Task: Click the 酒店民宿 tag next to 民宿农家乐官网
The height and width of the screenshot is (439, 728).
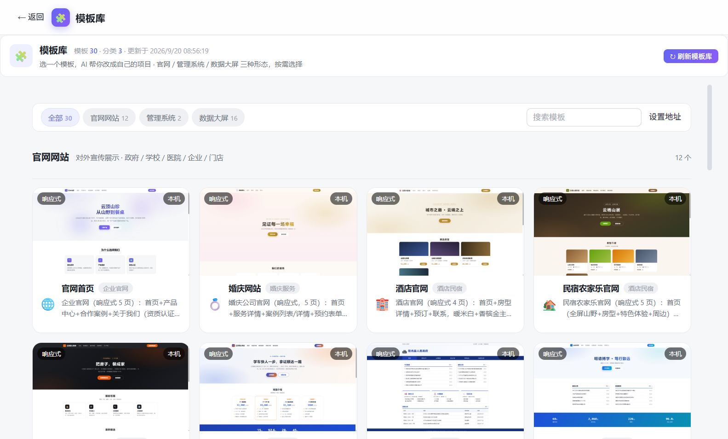Action: pos(641,289)
